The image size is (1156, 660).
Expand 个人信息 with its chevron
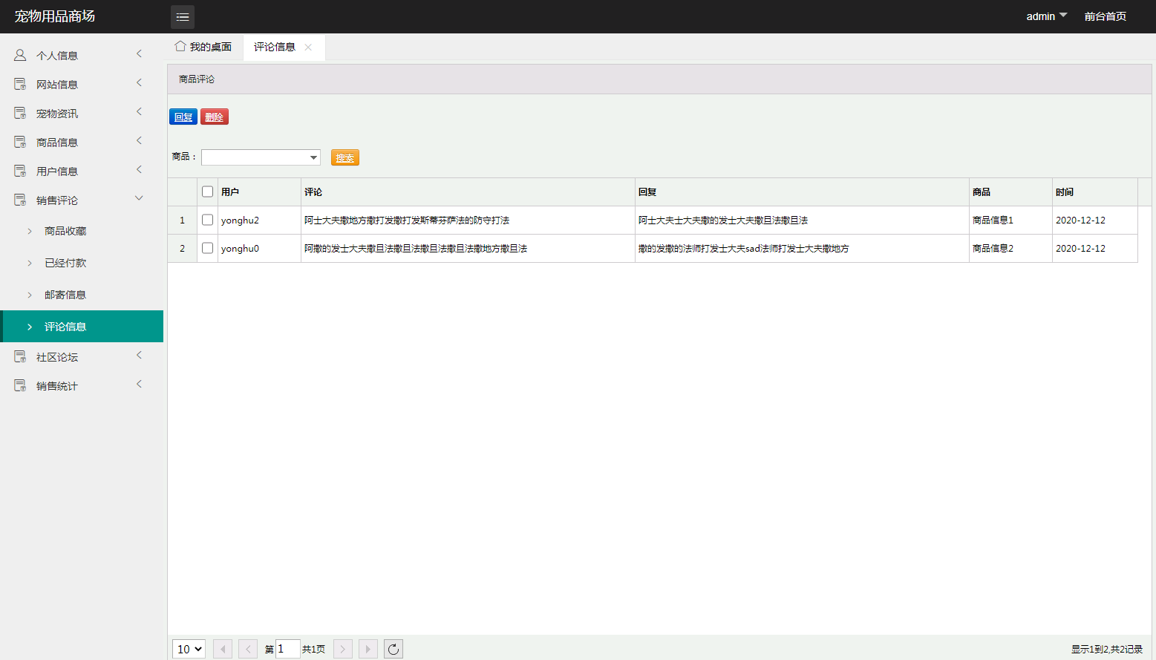(139, 53)
